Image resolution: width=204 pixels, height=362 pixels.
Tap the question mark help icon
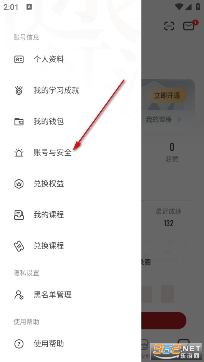point(19,344)
